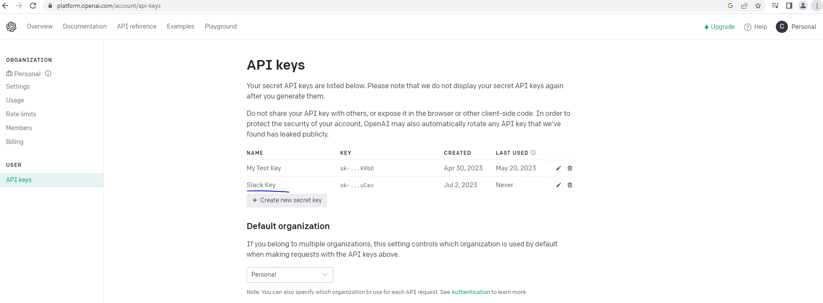
Task: Open the Documentation page
Action: pos(85,26)
